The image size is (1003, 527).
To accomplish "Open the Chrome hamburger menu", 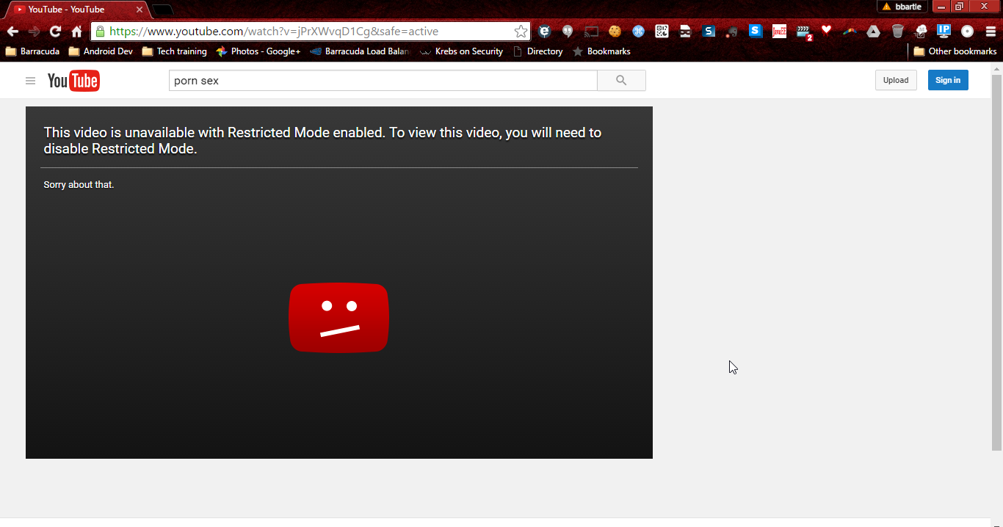I will [x=991, y=32].
